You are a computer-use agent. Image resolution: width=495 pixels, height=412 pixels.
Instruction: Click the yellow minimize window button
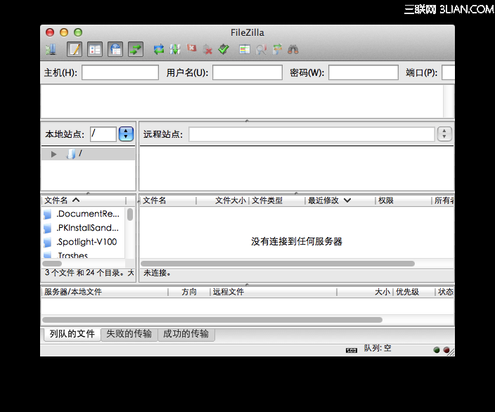(x=64, y=32)
